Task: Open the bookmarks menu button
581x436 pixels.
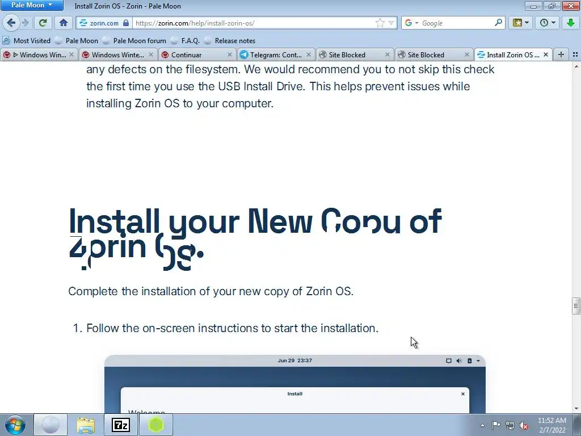Action: coord(521,23)
